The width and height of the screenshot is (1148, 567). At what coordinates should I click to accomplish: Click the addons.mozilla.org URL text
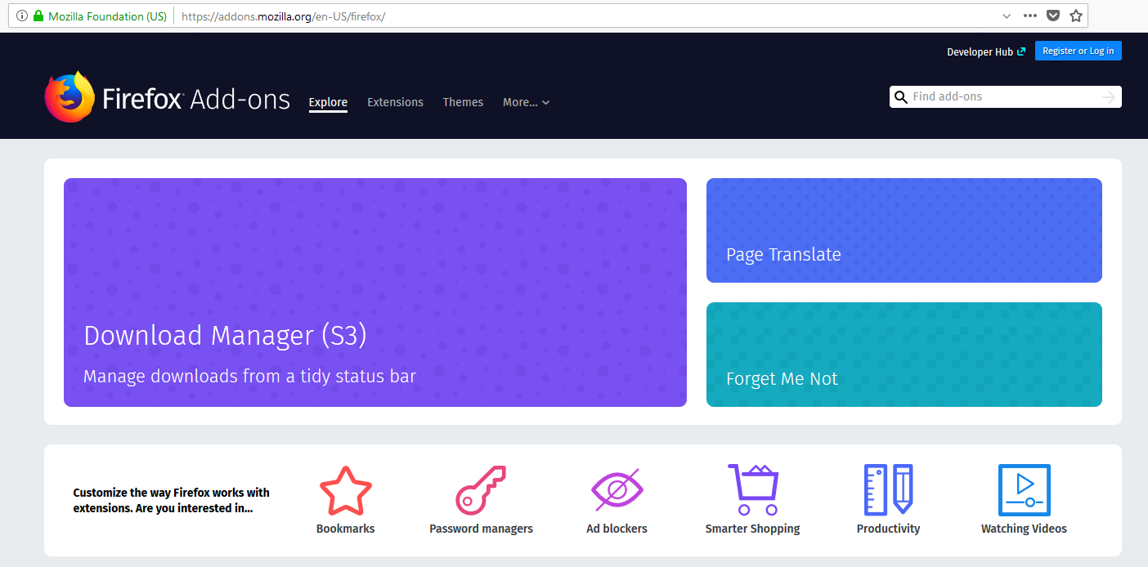tap(283, 16)
